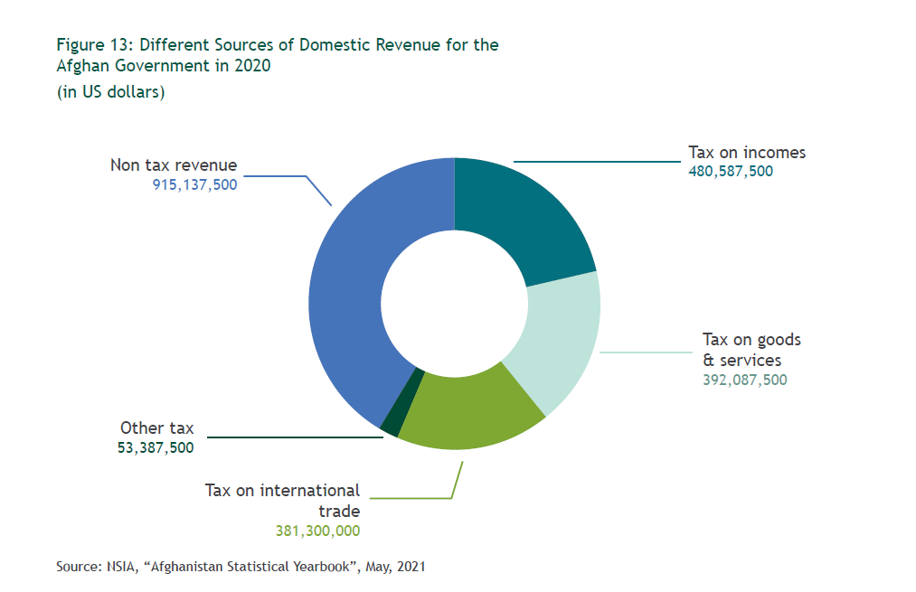Screen dimensions: 916x592
Task: Click the NSIA source citation text
Action: click(x=241, y=567)
